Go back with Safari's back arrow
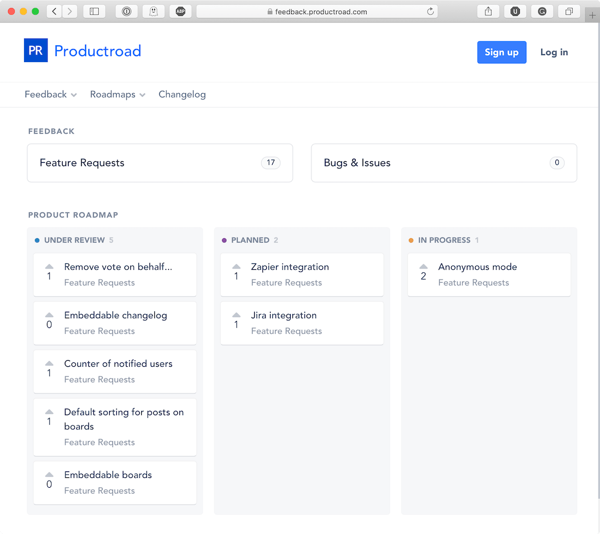600x534 pixels. [55, 11]
